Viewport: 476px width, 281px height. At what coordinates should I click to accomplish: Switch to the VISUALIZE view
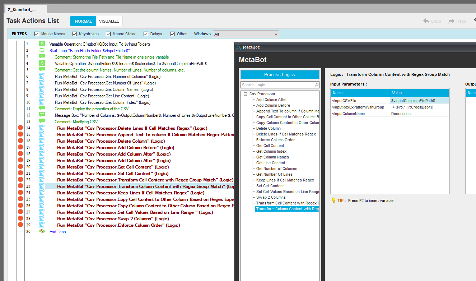[109, 21]
